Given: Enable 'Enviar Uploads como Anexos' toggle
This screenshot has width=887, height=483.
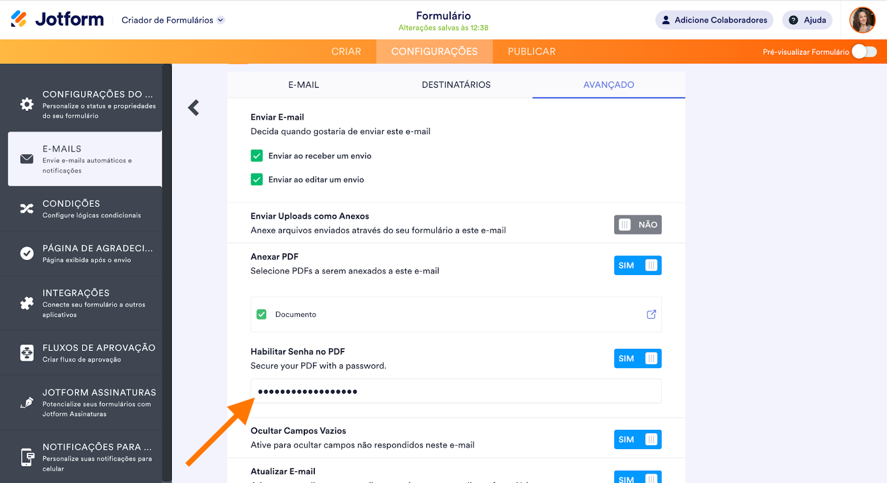Looking at the screenshot, I should pos(638,225).
